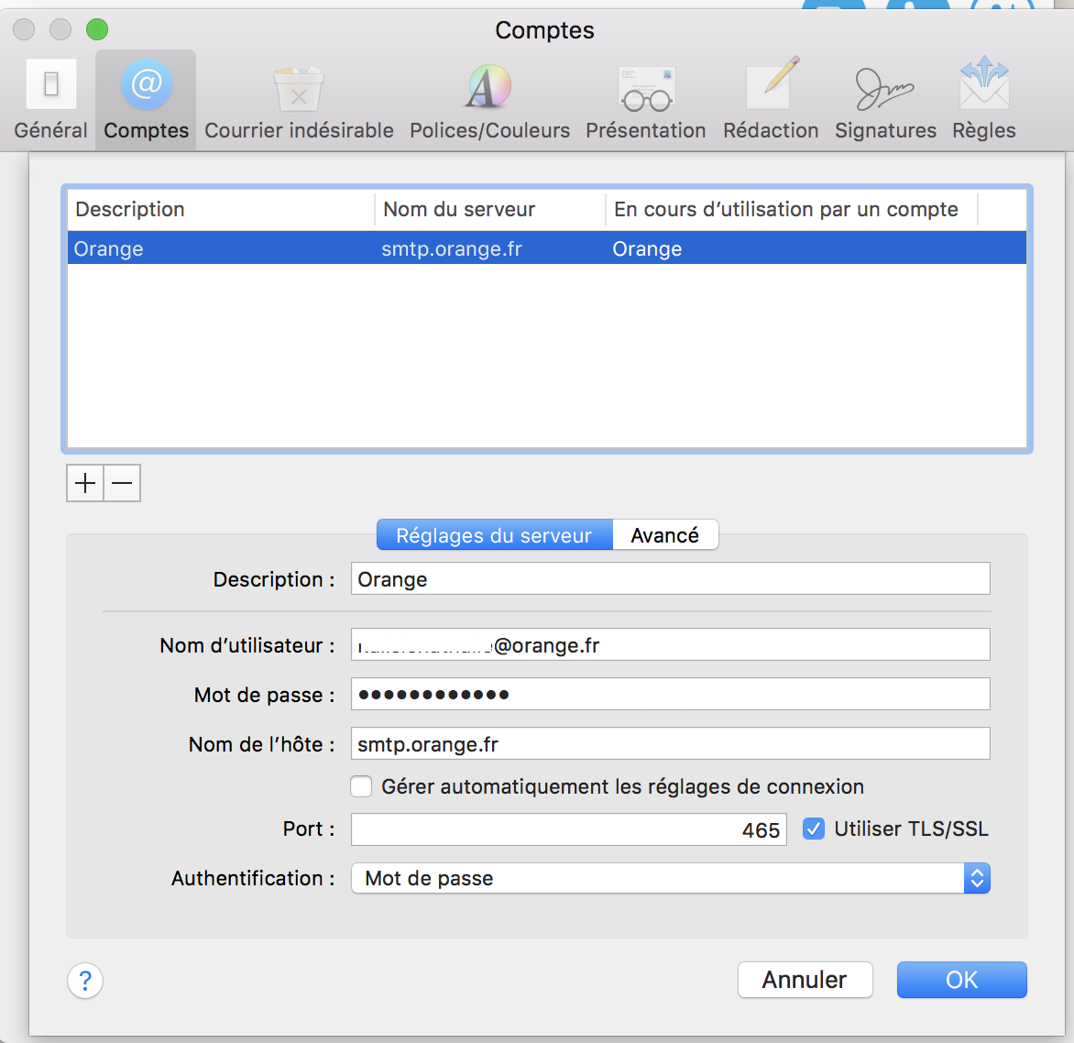Viewport: 1074px width, 1043px height.
Task: Click the Description text field
Action: click(671, 578)
